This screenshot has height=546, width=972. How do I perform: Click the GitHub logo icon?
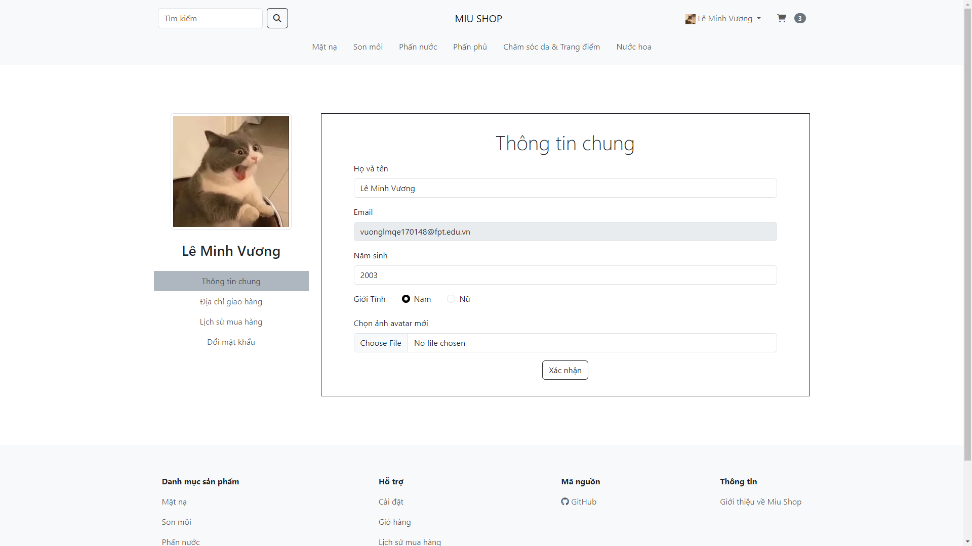coord(565,502)
